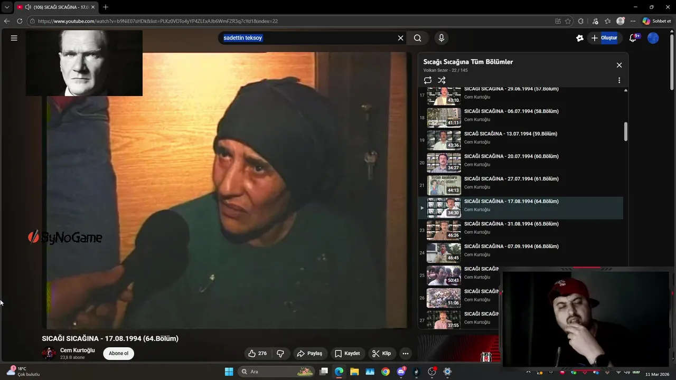The image size is (676, 380).
Task: Open Copilot Sohbet et button
Action: coord(657,21)
